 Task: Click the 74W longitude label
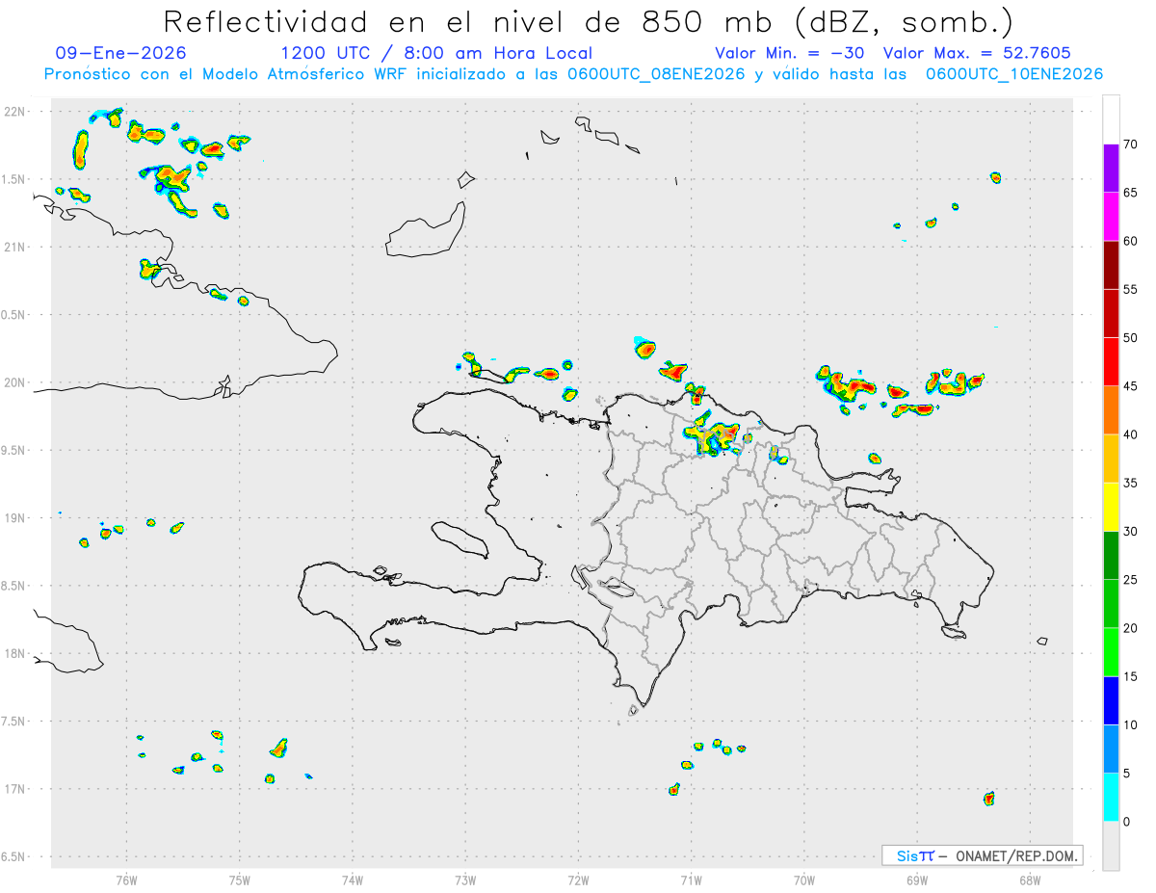tap(353, 879)
